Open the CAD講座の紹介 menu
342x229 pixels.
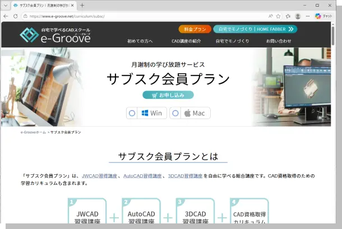point(186,41)
